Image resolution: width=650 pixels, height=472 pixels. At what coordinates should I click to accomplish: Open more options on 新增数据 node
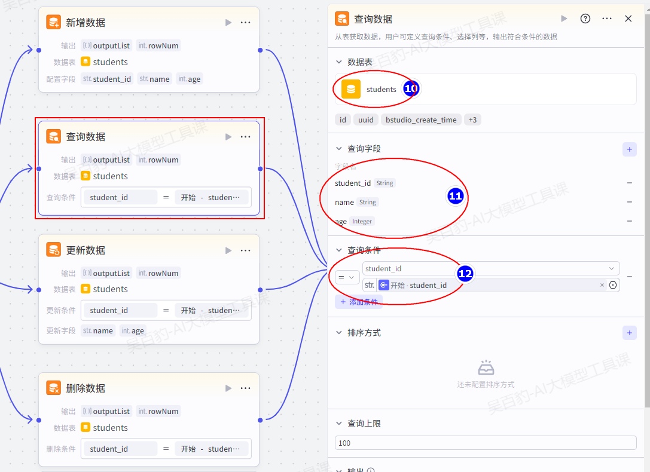245,23
